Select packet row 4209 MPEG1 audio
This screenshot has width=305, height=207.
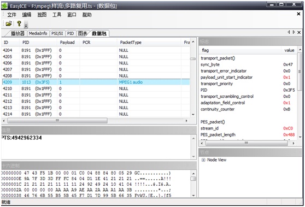[96, 82]
